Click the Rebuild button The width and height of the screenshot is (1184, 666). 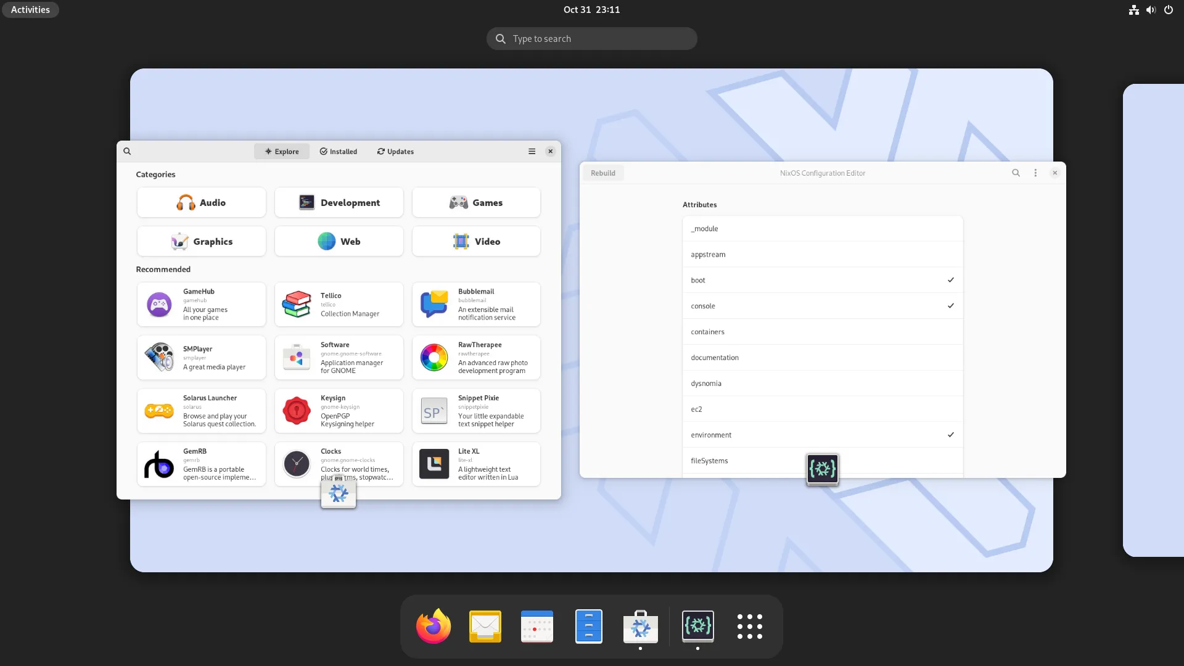pos(602,173)
